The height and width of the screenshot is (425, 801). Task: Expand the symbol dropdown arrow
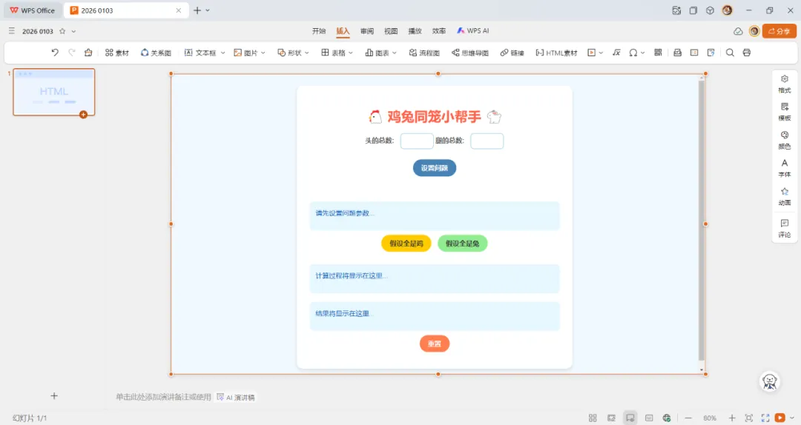(642, 53)
